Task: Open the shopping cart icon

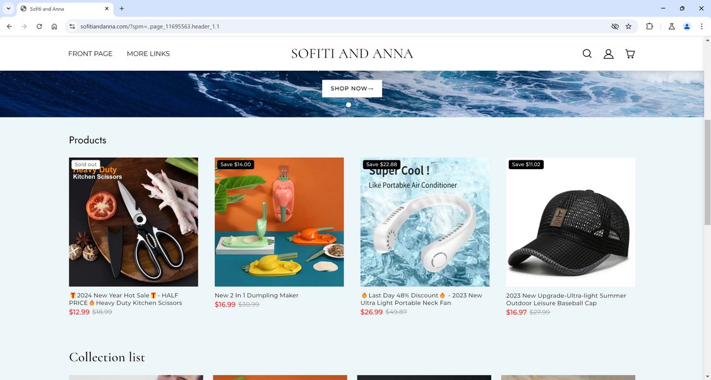Action: 630,54
